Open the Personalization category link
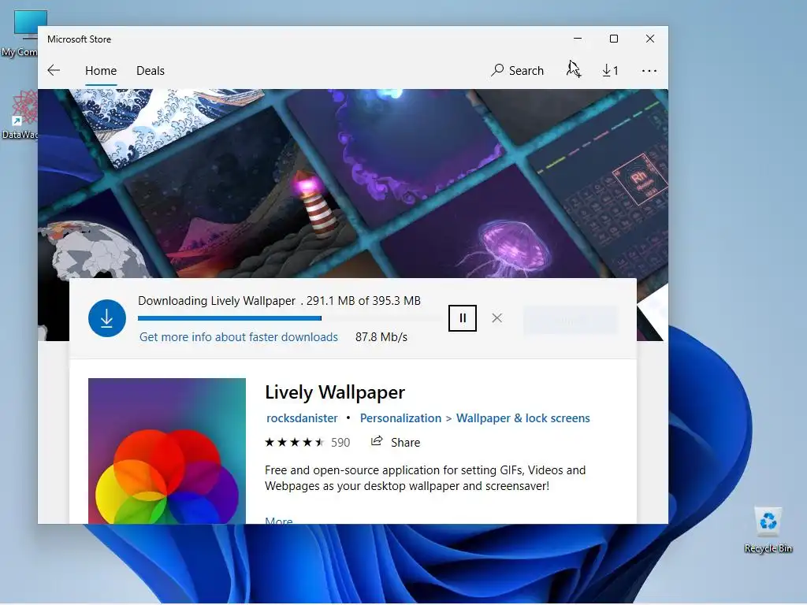The image size is (807, 605). [x=400, y=418]
